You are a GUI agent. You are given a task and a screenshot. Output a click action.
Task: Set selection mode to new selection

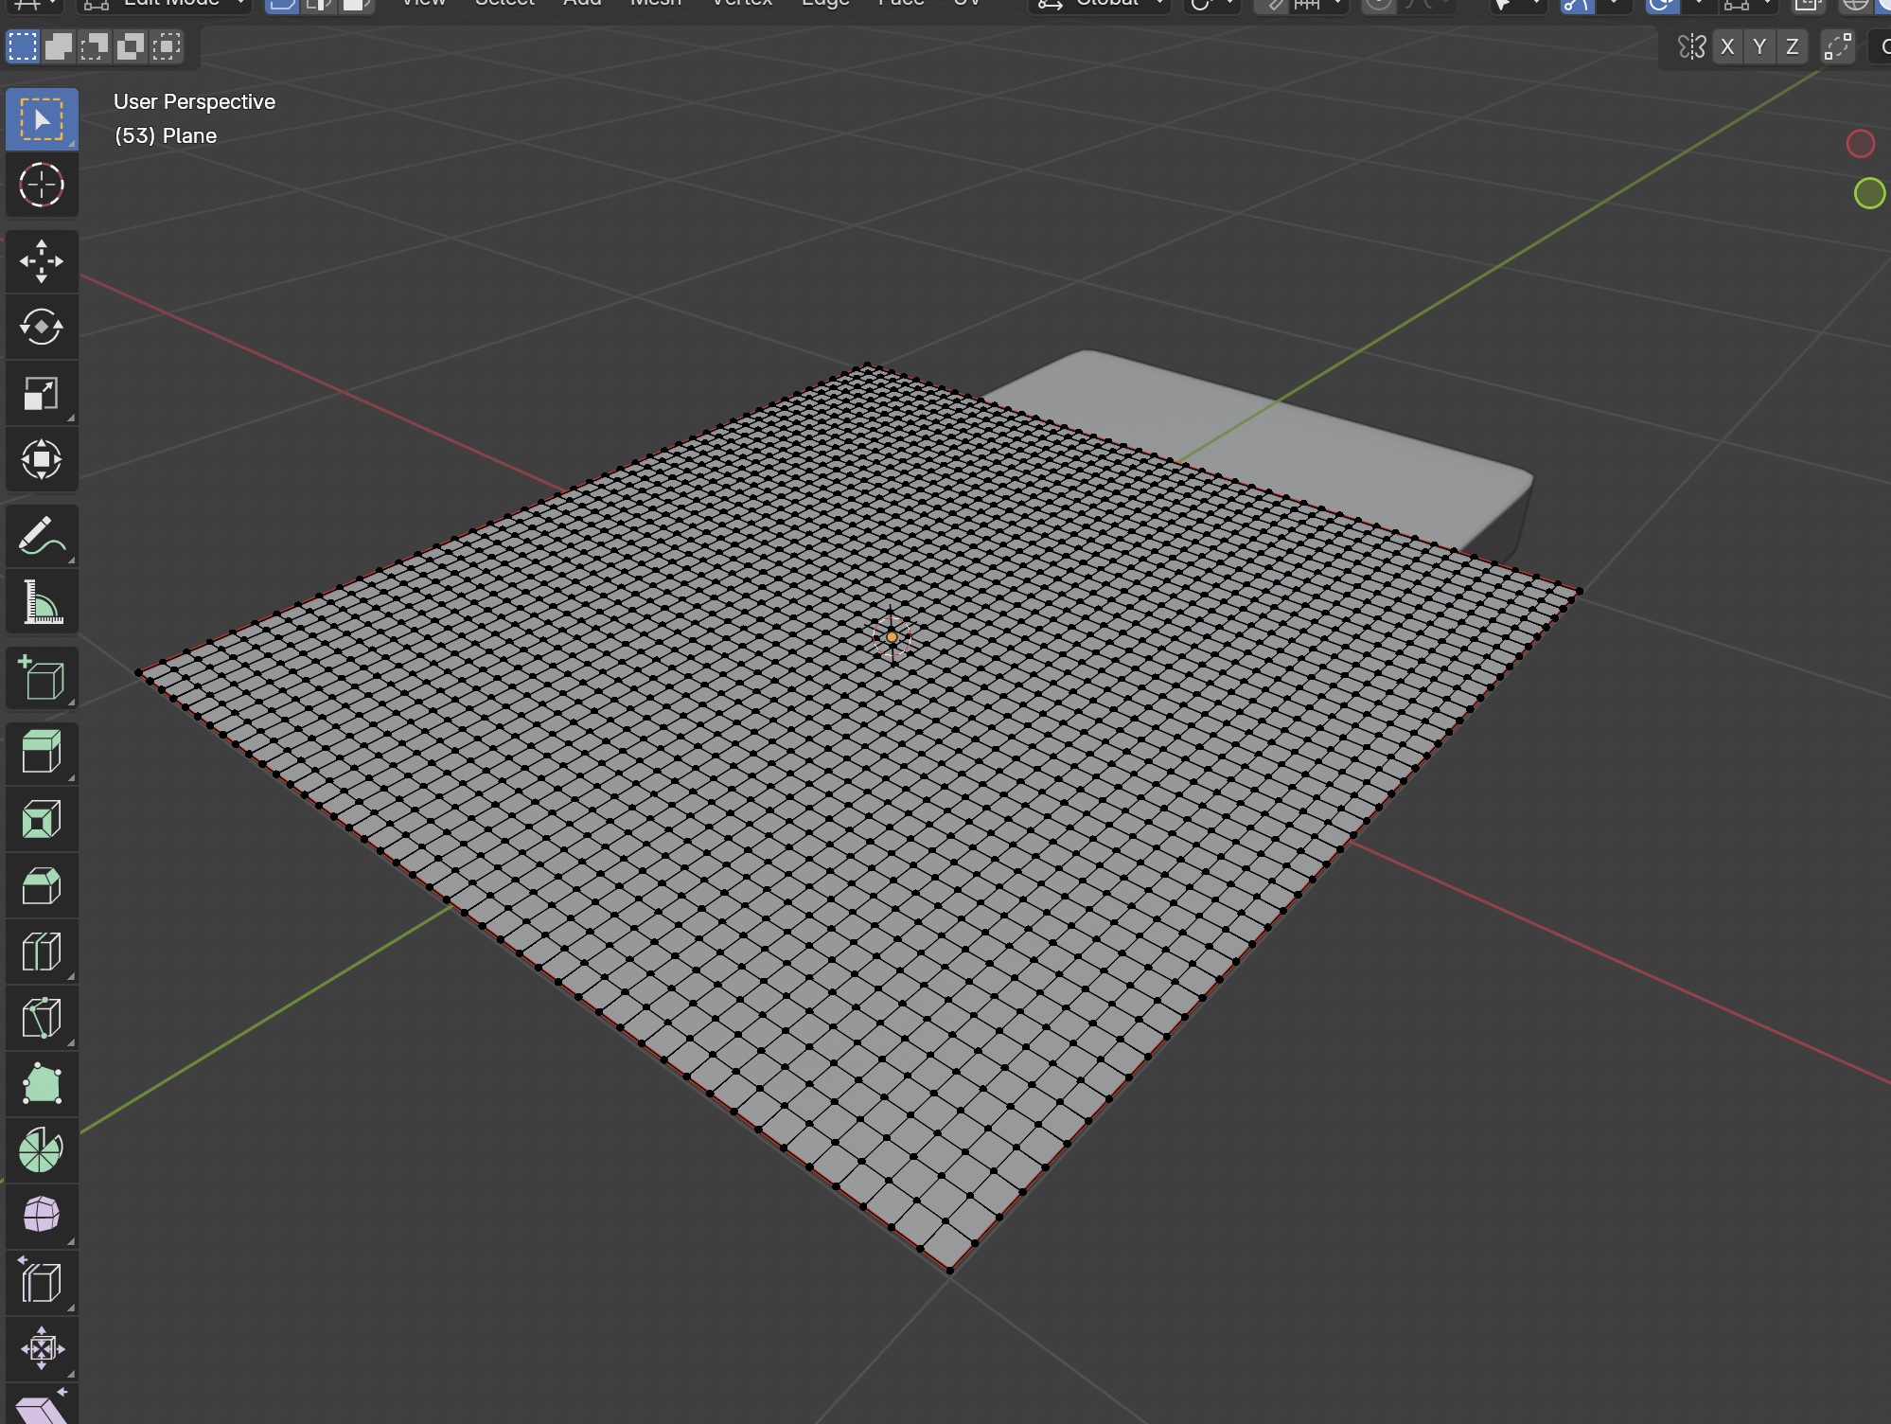pyautogui.click(x=23, y=46)
